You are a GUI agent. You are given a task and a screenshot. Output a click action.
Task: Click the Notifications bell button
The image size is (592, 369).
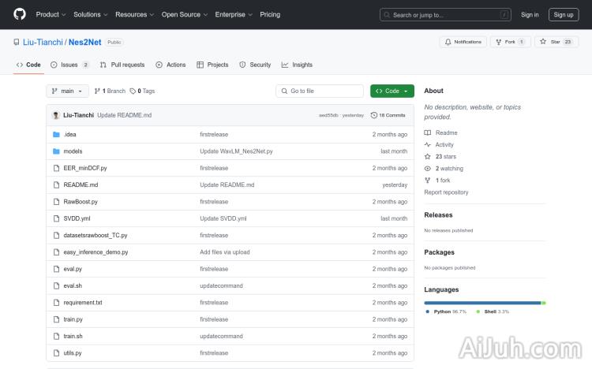coord(463,42)
